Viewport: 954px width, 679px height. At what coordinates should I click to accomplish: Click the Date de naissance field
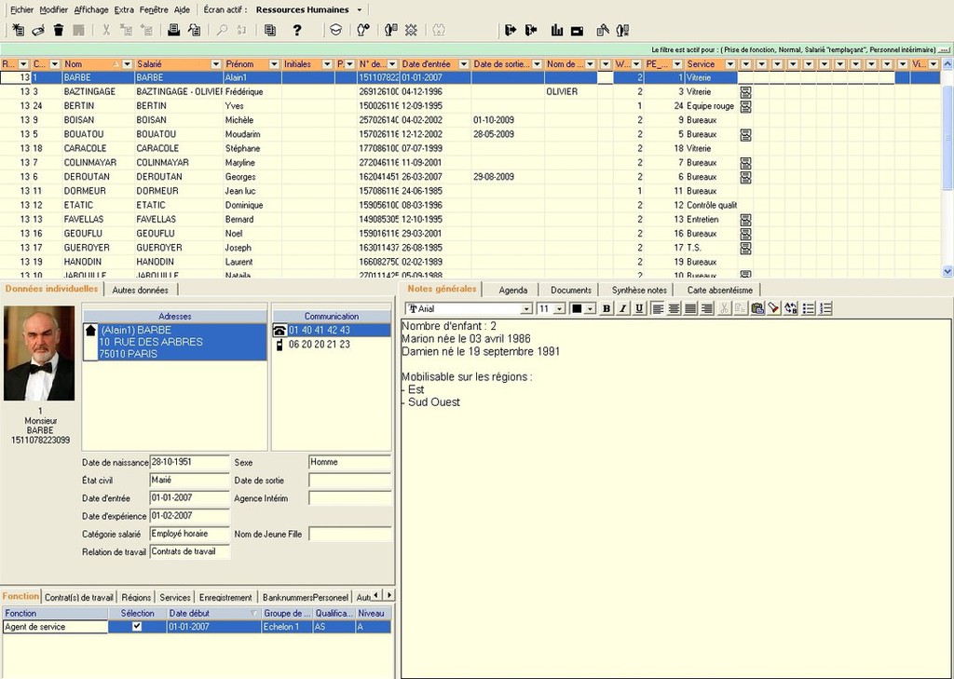click(x=189, y=462)
